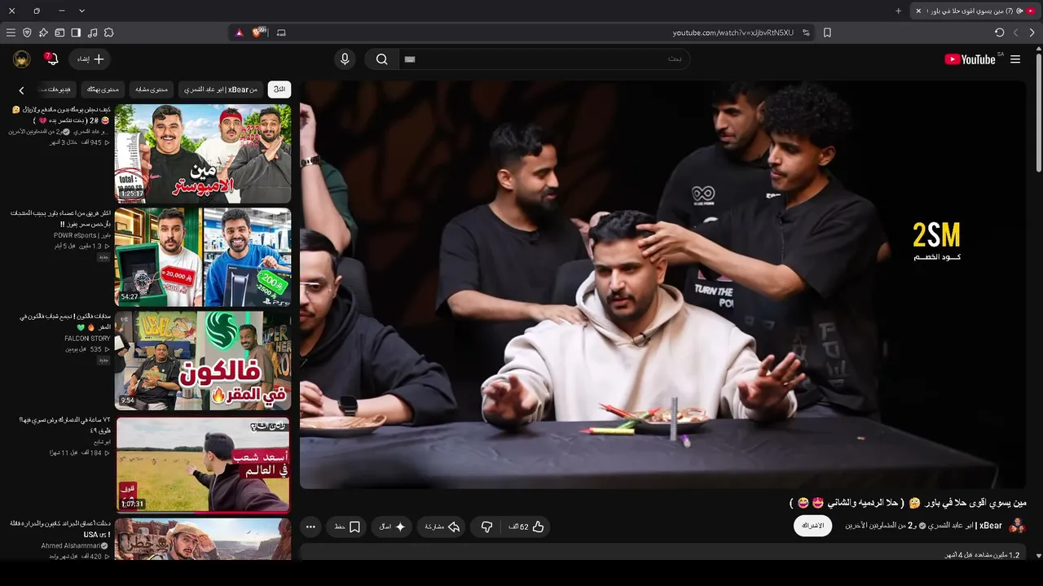
Task: Open the فالكون في المقر thumbnail
Action: pos(203,361)
